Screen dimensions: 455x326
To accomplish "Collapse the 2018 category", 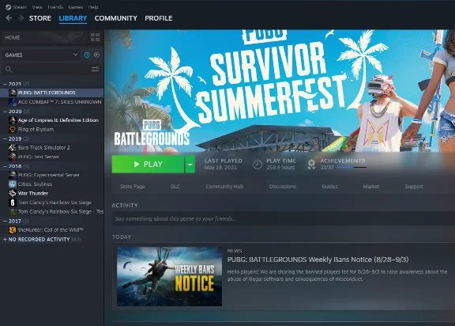I will [x=5, y=166].
